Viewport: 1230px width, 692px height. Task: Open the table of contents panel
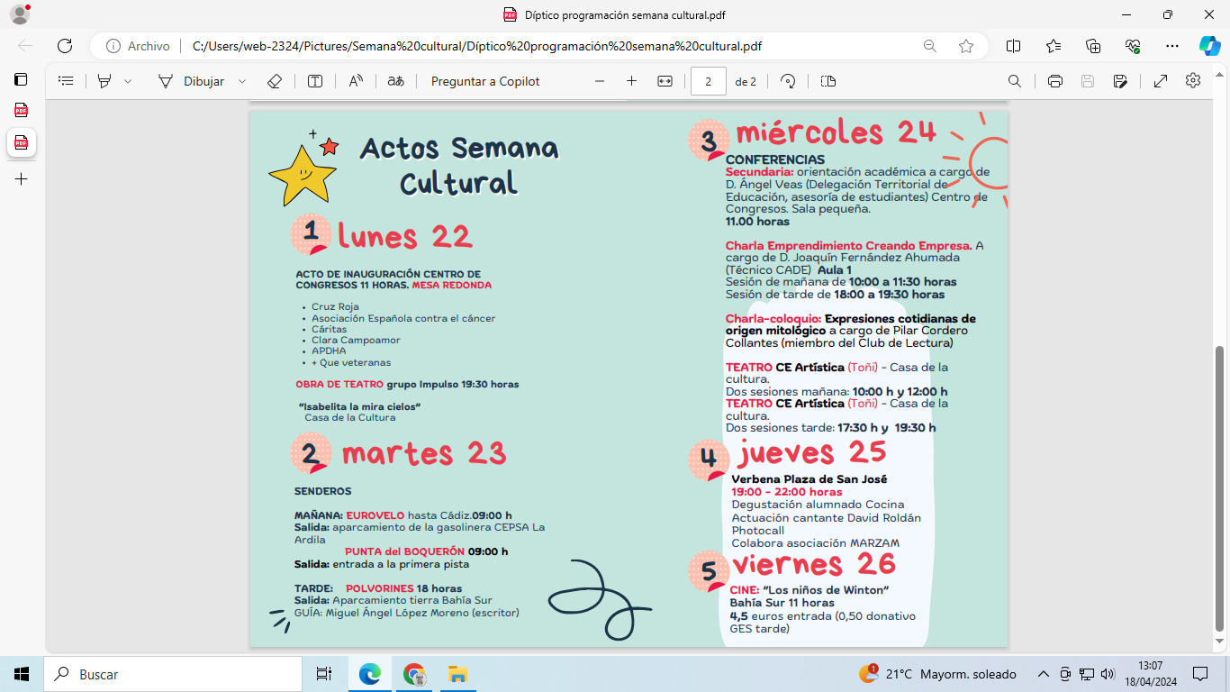point(66,81)
